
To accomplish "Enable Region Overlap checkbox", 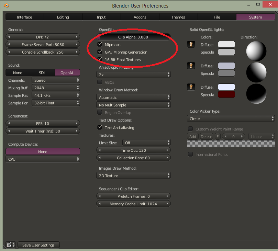I will (x=100, y=113).
